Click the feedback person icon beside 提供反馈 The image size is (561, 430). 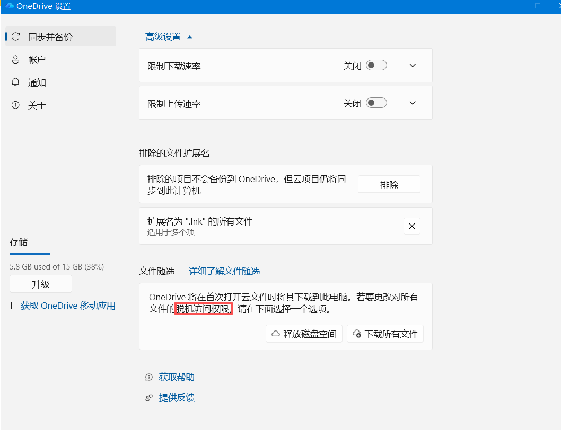tap(149, 398)
